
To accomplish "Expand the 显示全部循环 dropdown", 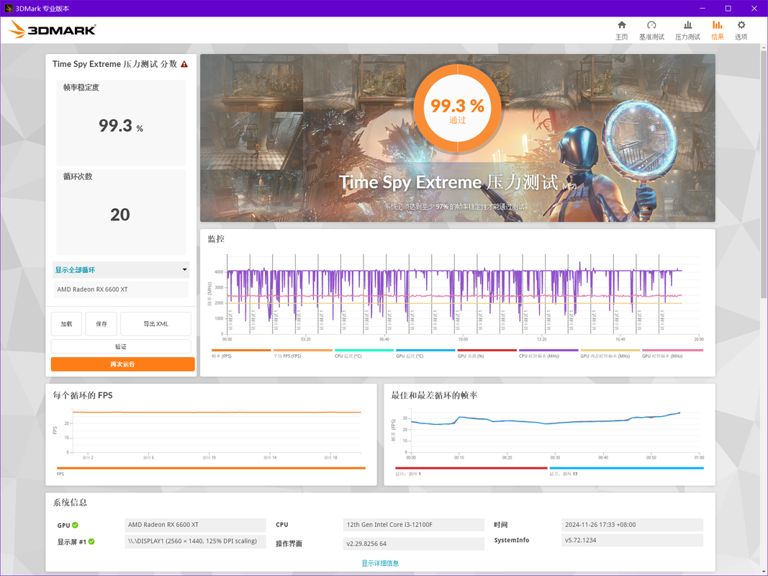I will pyautogui.click(x=120, y=270).
